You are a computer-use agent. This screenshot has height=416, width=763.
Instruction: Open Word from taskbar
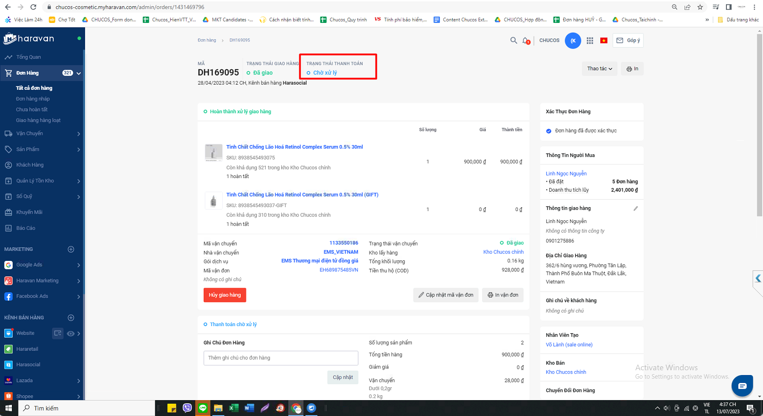pyautogui.click(x=249, y=409)
